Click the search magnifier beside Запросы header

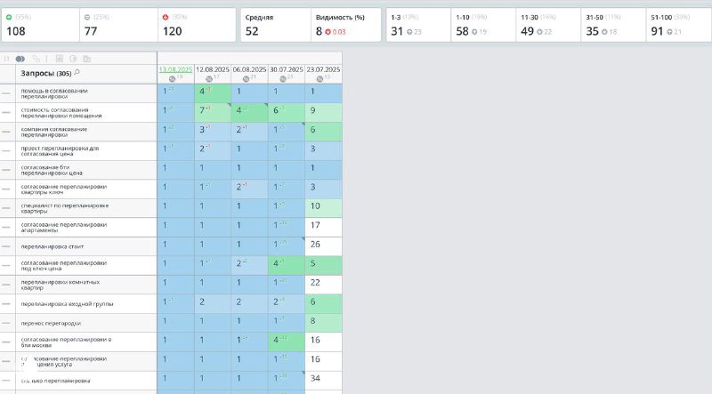(77, 72)
